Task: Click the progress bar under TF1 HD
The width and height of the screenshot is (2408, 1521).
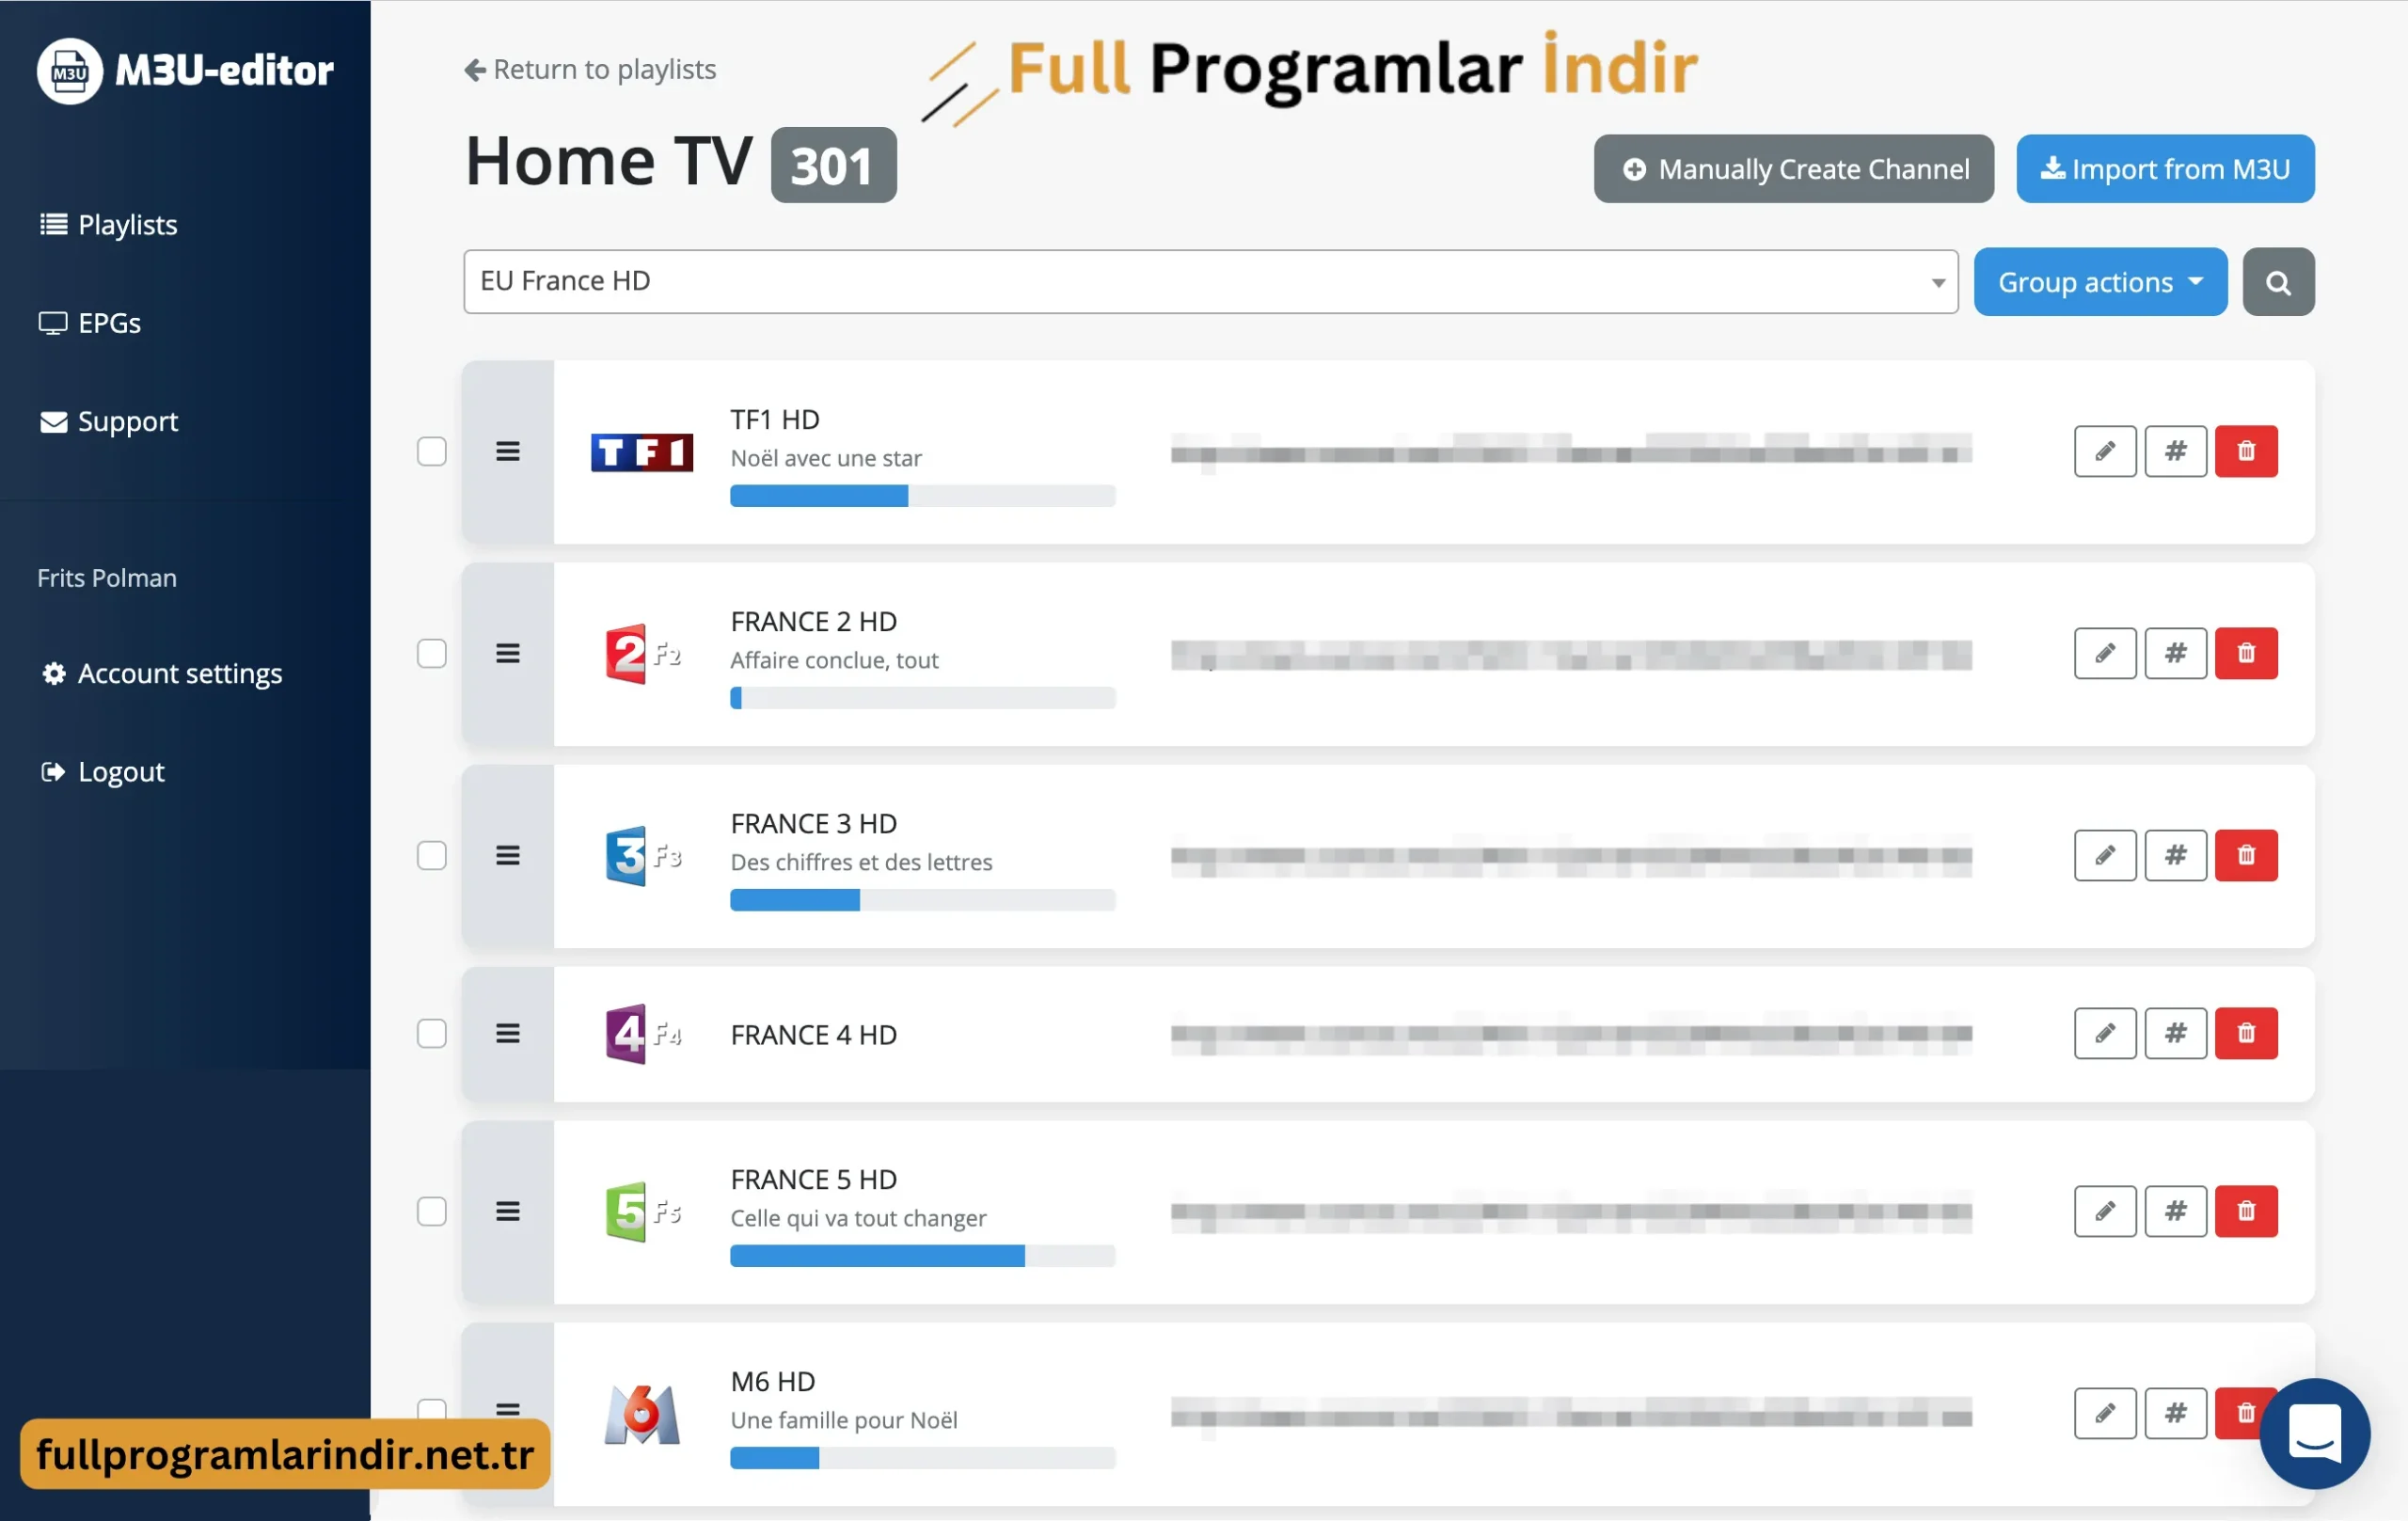Action: click(920, 498)
